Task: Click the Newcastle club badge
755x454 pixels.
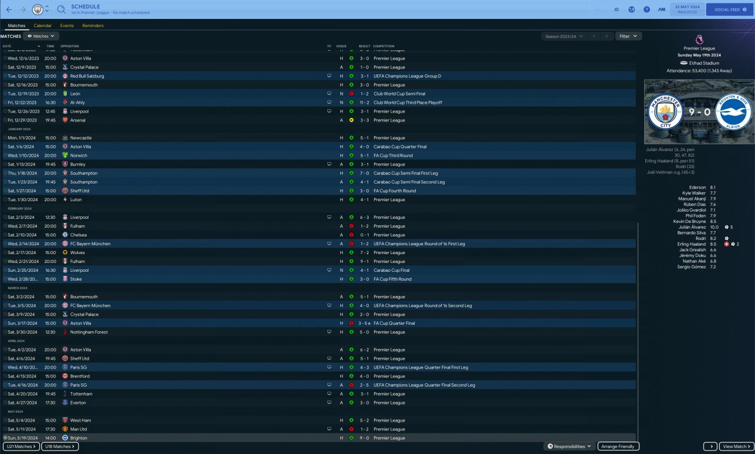Action: coord(65,138)
